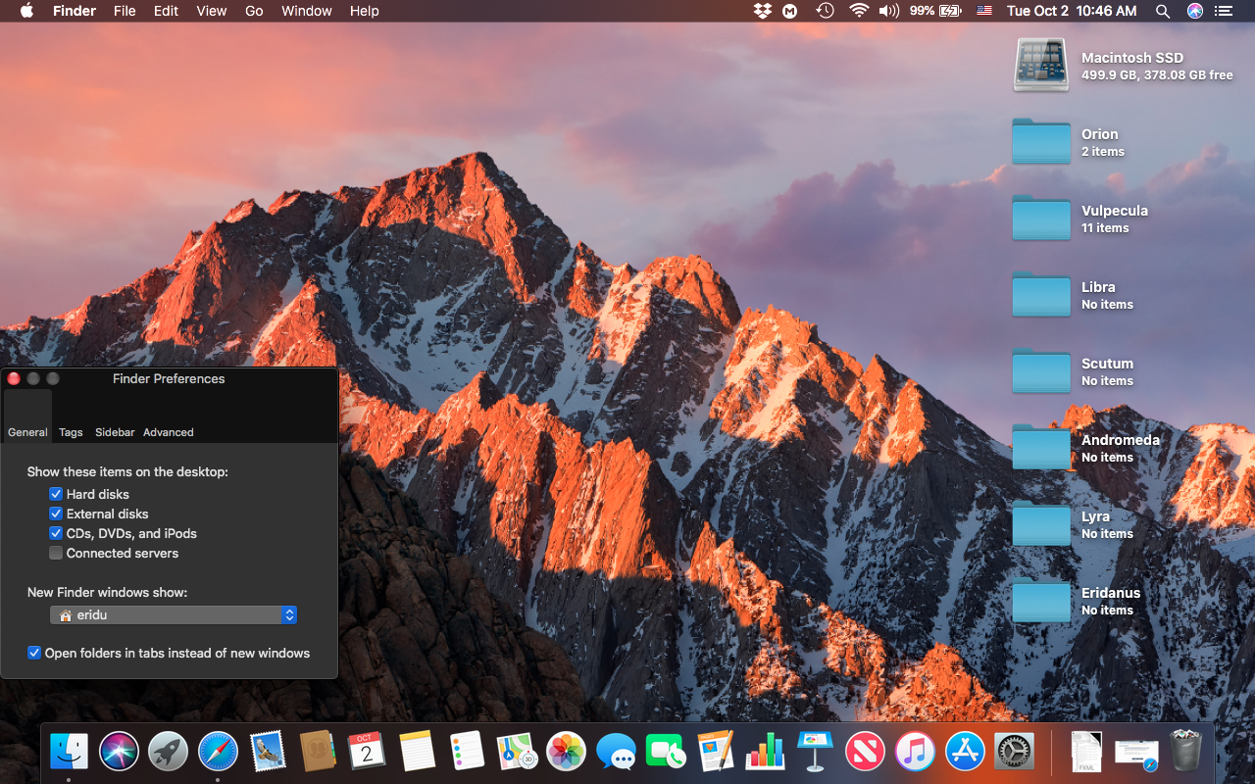Screen dimensions: 1255x784
Task: Open the Finder menu
Action: (75, 11)
